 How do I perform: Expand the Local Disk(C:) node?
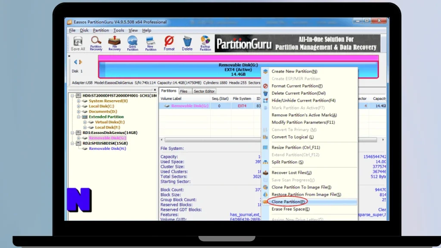pyautogui.click(x=78, y=106)
